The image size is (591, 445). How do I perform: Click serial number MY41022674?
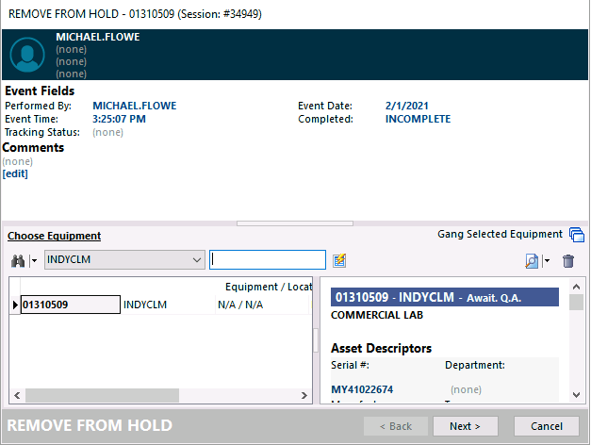(362, 389)
